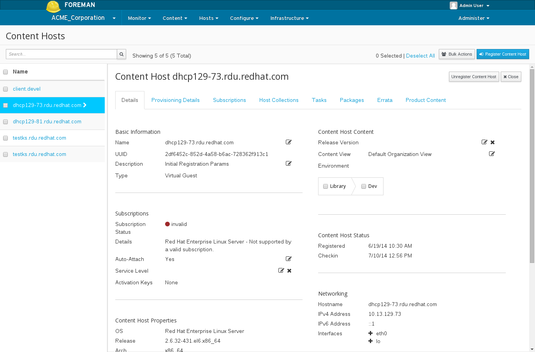The image size is (535, 352).
Task: Close the content host detail pane
Action: click(511, 77)
